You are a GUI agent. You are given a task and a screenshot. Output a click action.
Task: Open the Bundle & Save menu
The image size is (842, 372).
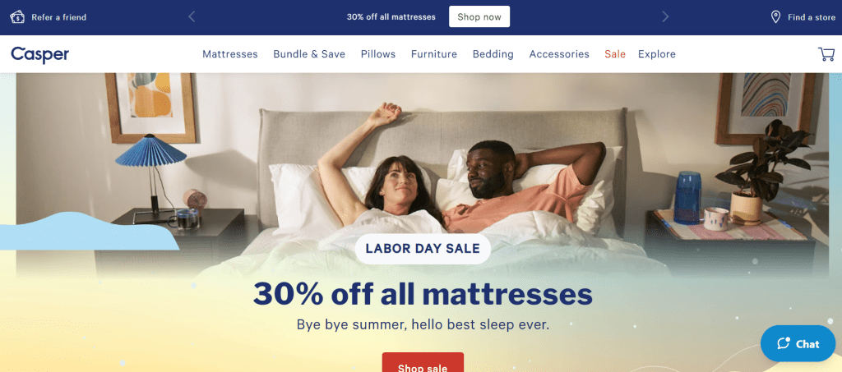coord(309,54)
